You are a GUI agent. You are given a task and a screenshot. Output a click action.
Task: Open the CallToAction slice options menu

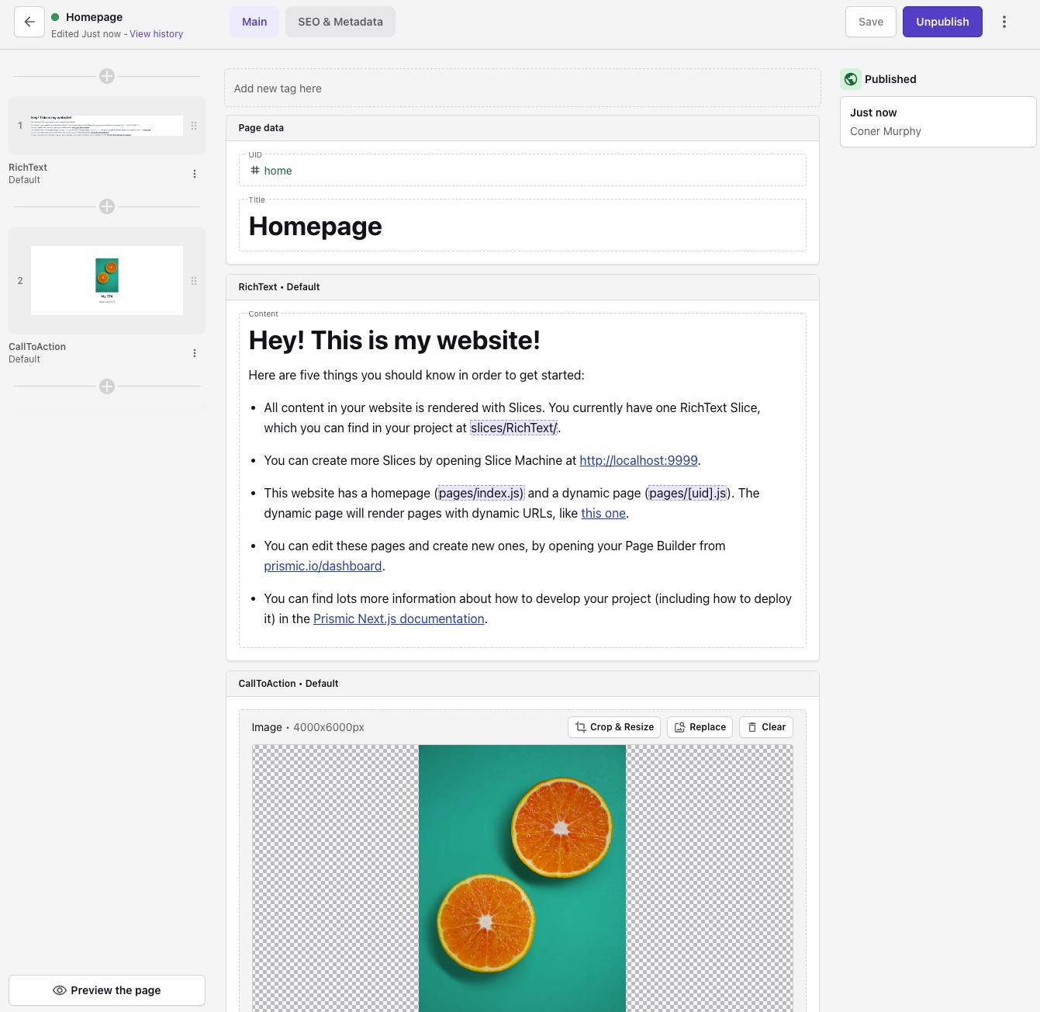pos(194,353)
